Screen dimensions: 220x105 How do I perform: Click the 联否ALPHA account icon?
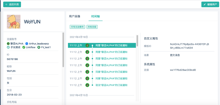(8, 44)
